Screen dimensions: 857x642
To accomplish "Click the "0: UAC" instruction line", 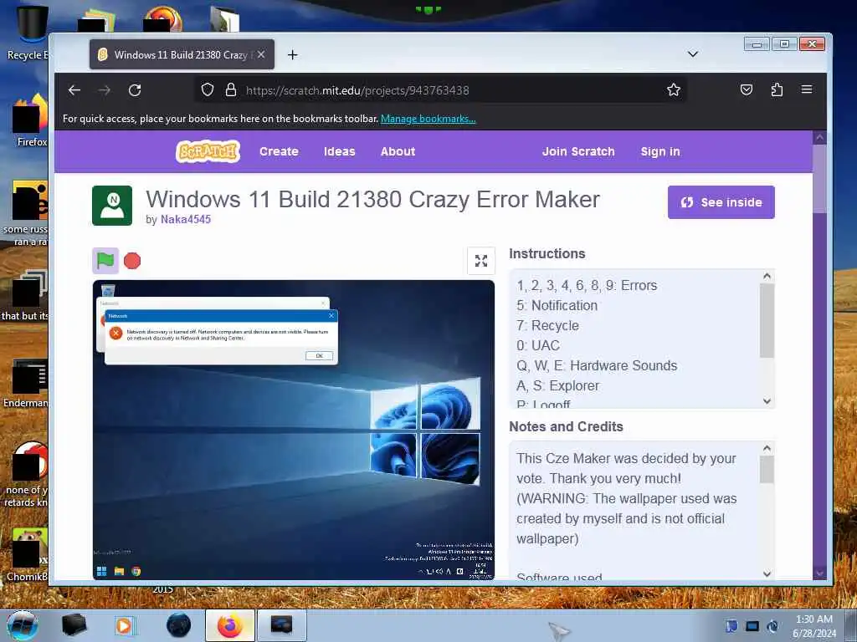I will tap(538, 345).
